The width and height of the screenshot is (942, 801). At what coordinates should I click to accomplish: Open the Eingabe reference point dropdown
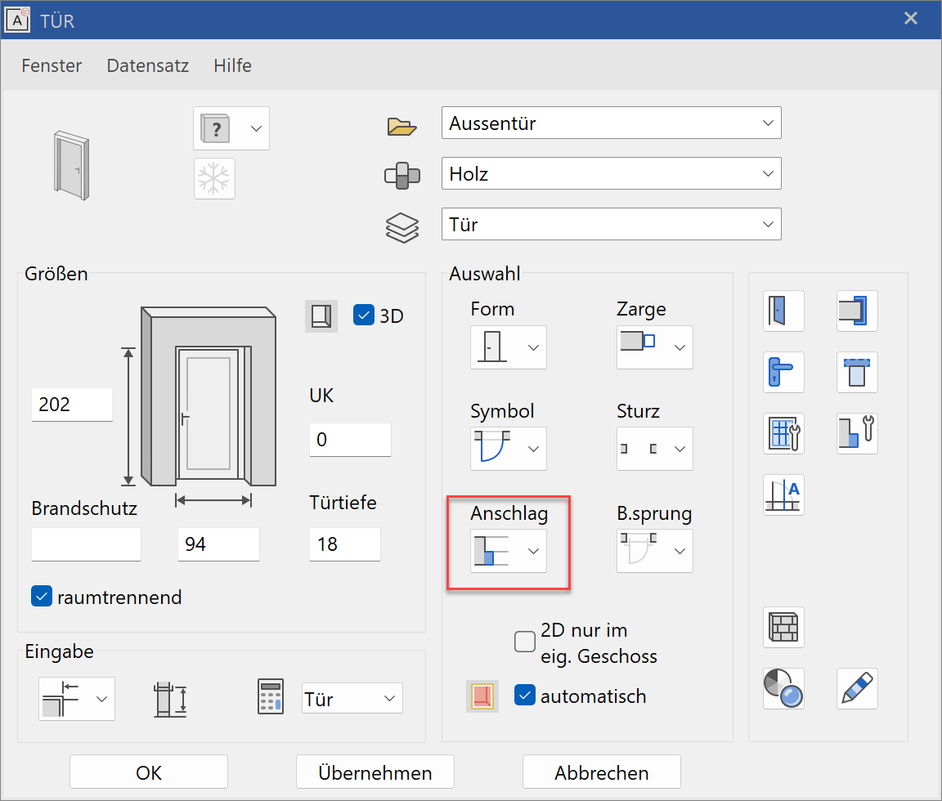click(76, 699)
